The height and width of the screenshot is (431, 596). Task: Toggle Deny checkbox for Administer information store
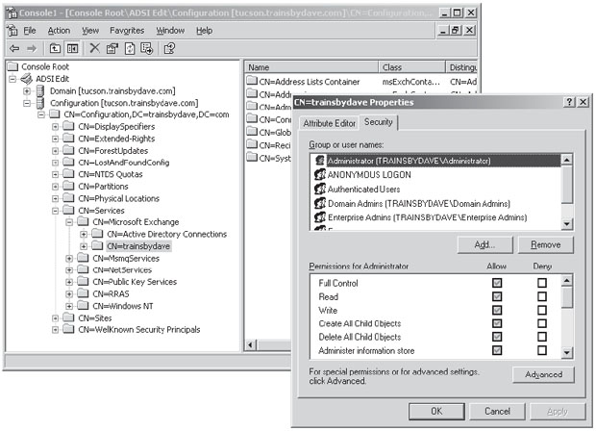542,350
